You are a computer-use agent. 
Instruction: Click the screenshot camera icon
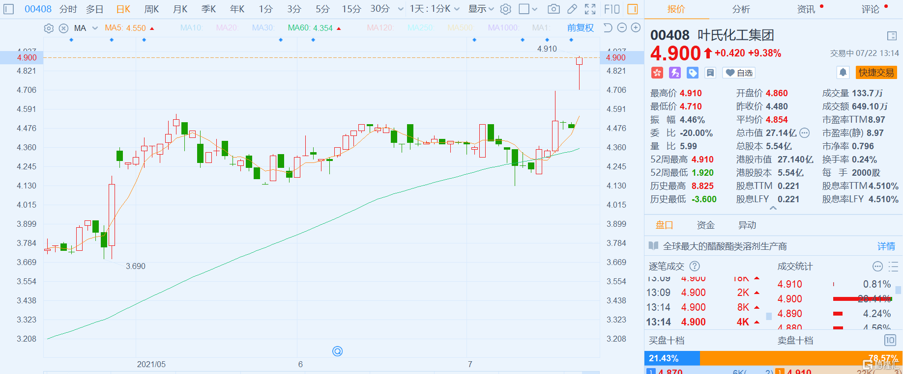coord(553,9)
